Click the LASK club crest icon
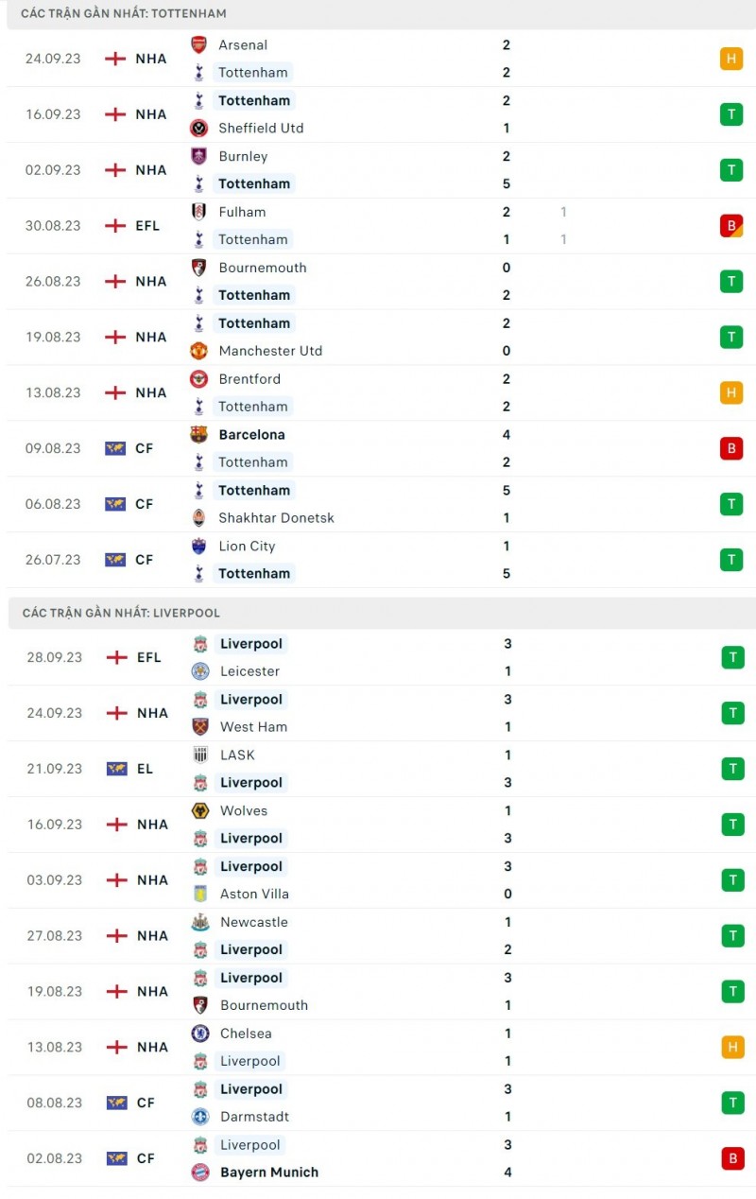The image size is (756, 1199). [x=200, y=755]
